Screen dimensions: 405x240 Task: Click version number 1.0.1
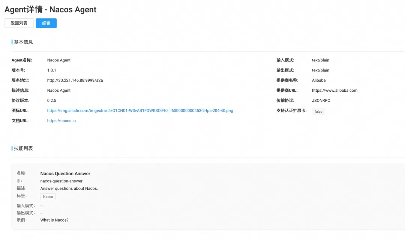click(52, 70)
